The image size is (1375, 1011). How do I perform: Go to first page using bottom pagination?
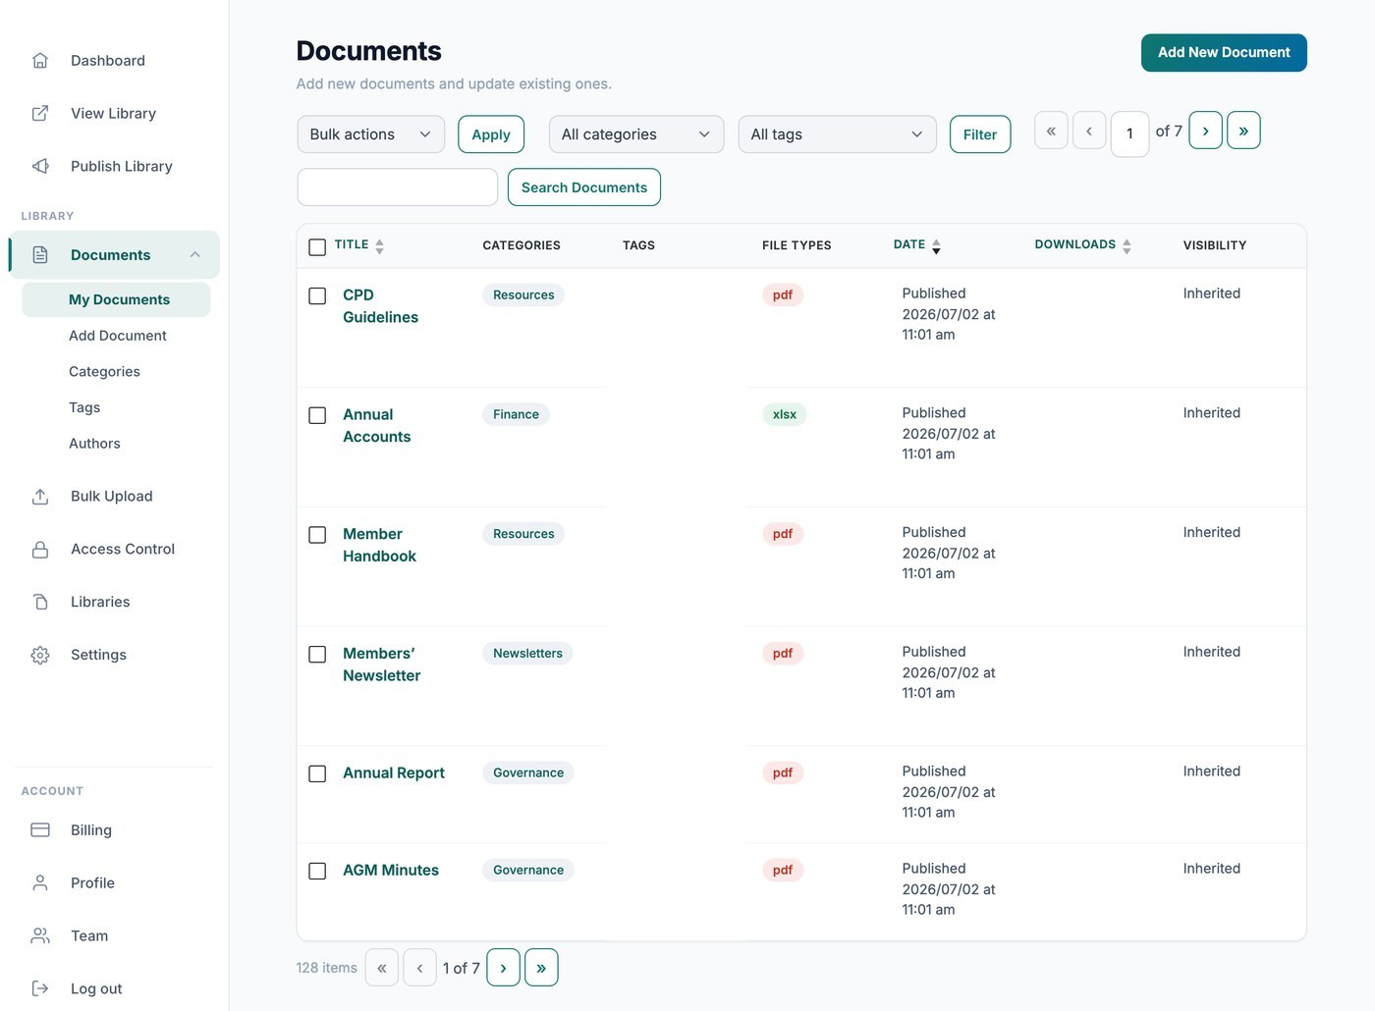[382, 968]
